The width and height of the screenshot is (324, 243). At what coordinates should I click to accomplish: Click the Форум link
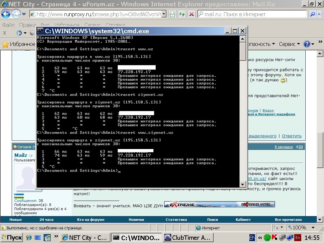268,110
